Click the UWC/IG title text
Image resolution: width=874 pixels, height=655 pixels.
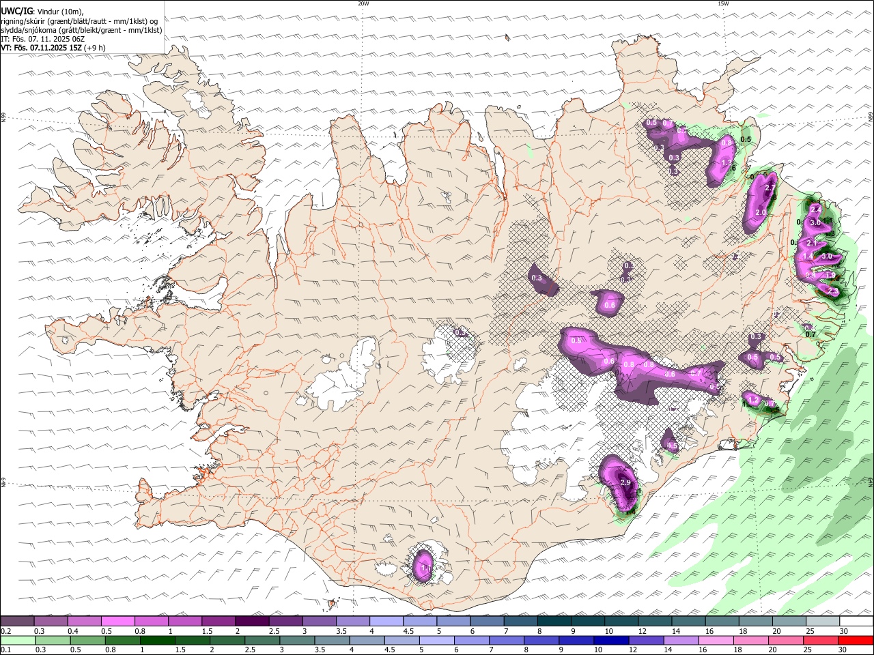coord(16,10)
